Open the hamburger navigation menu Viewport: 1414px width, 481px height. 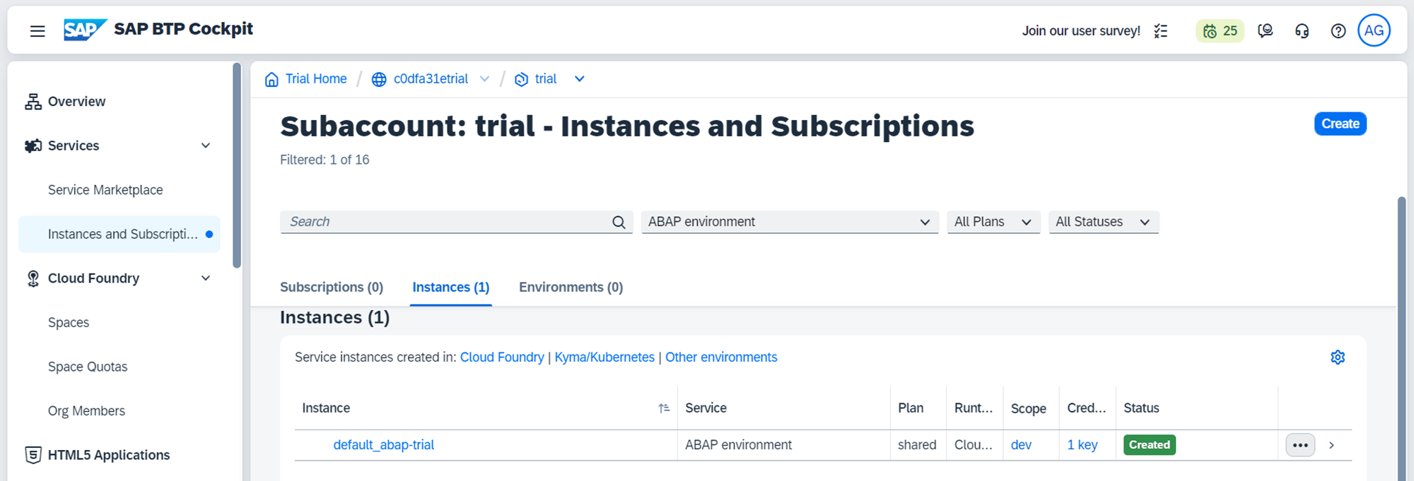click(x=37, y=30)
